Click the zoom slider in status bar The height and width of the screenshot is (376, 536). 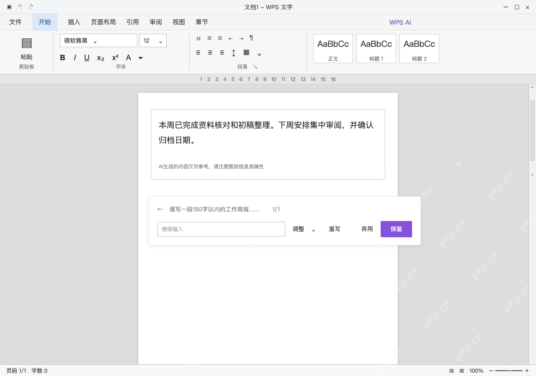[x=509, y=371]
